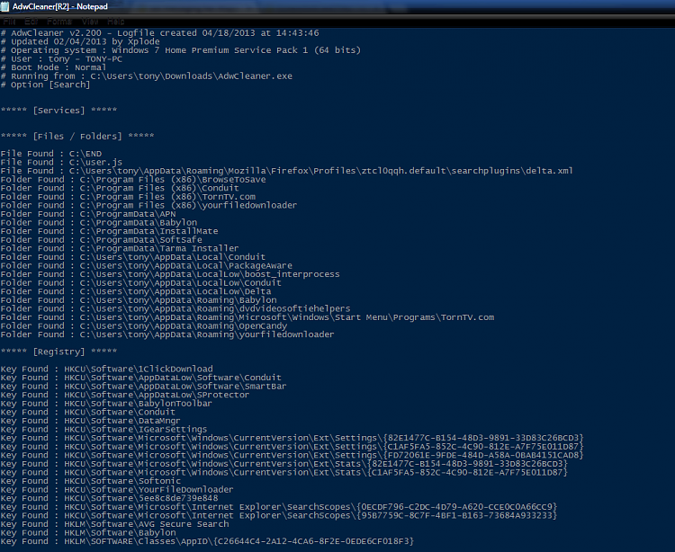
Task: Click the LocalLow\boost_interprocess folder line
Action: coord(170,274)
